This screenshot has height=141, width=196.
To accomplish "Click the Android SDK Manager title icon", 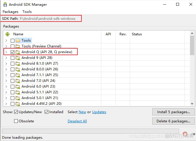I will [x=5, y=5].
